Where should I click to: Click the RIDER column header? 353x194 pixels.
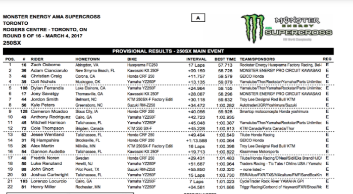(37, 59)
